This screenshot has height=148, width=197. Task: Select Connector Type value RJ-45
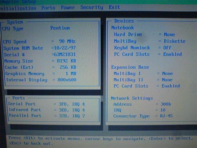click(166, 116)
